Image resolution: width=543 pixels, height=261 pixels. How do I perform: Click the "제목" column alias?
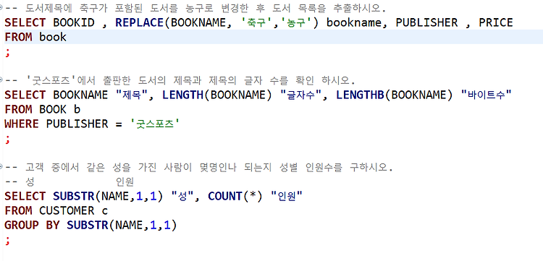(x=132, y=95)
